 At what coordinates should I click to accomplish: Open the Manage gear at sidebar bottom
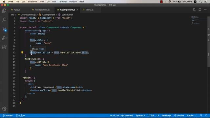point(4,109)
